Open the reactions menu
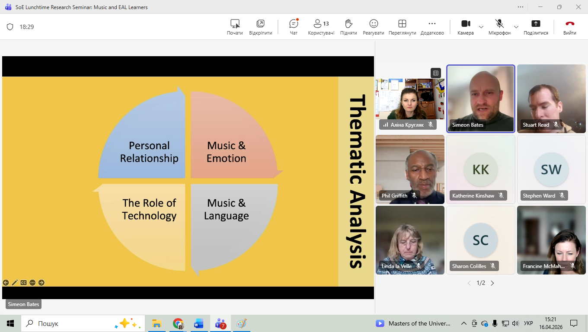Viewport: 588px width, 332px height. click(374, 27)
